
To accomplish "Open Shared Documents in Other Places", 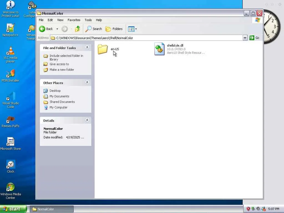I will point(62,102).
